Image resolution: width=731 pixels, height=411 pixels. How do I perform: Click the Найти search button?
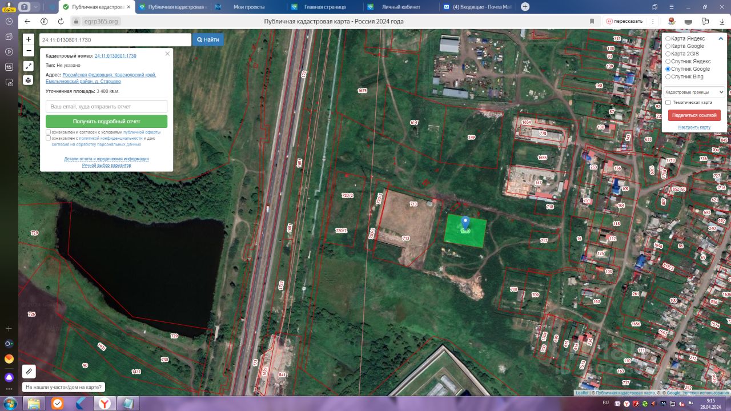point(208,39)
